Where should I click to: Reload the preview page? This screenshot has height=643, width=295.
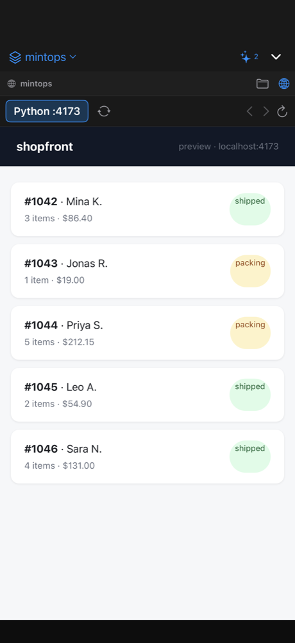point(282,111)
